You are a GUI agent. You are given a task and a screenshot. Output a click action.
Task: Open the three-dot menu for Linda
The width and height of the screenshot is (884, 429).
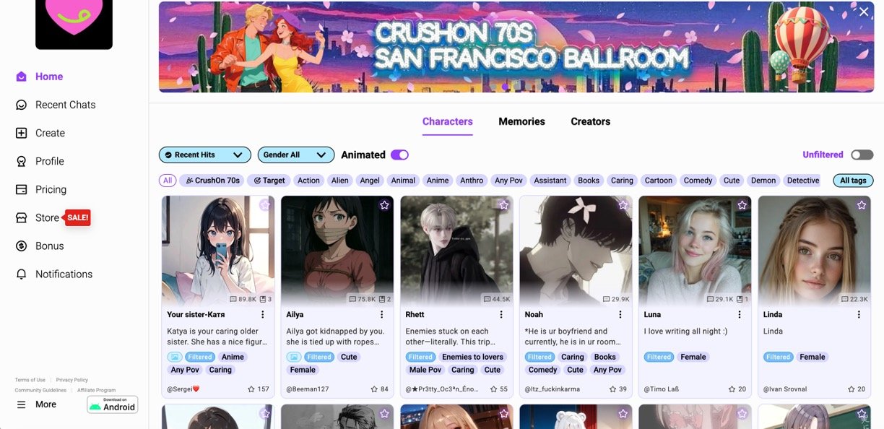click(859, 315)
